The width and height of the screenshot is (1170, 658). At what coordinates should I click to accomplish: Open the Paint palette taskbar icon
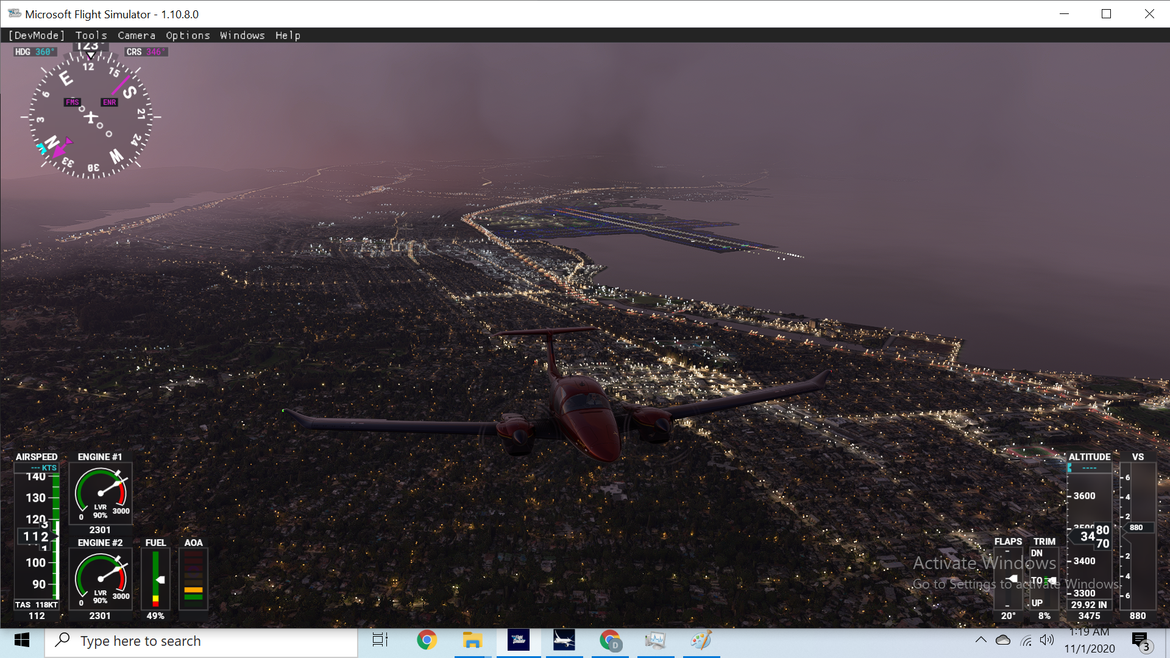(701, 641)
